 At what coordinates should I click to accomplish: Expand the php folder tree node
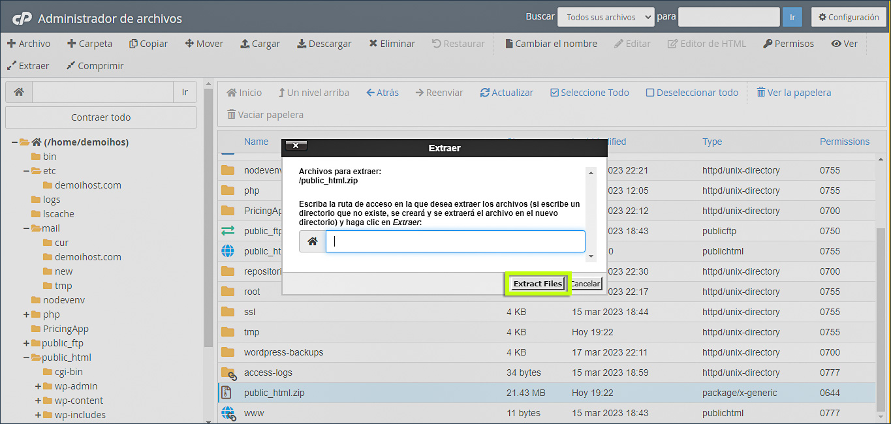coord(26,314)
